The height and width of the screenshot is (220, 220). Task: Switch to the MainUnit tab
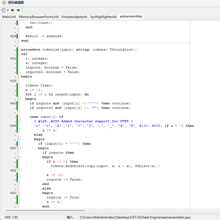(x=9, y=17)
